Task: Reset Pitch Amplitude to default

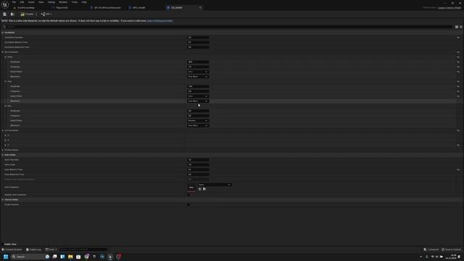Action: point(458,62)
